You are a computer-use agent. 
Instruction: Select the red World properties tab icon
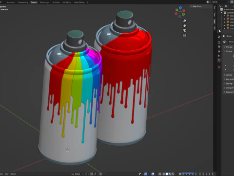point(219,60)
